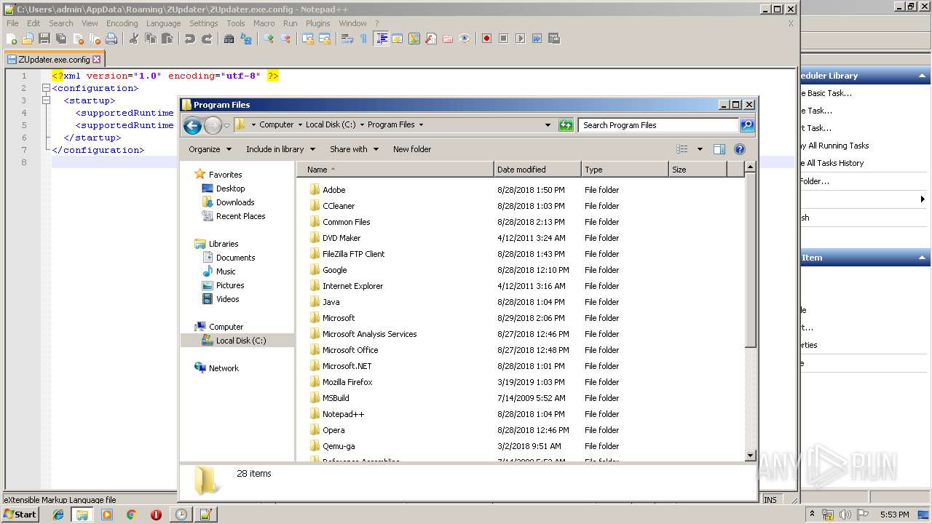
Task: Sort by the Date modified column
Action: click(537, 170)
